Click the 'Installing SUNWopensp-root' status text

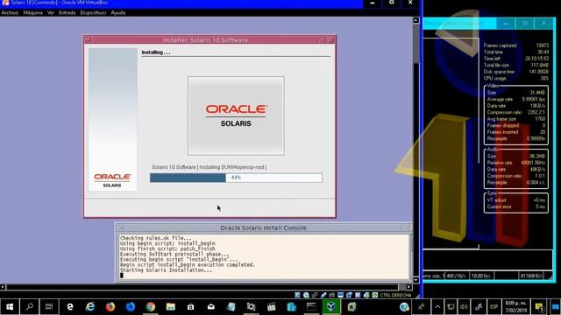[232, 167]
